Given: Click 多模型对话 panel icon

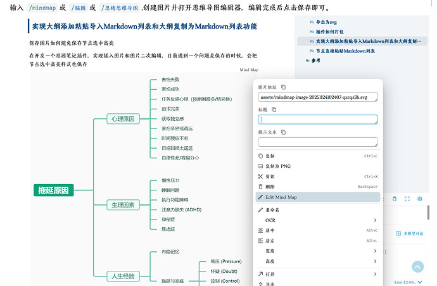Looking at the screenshot, I should [398, 234].
